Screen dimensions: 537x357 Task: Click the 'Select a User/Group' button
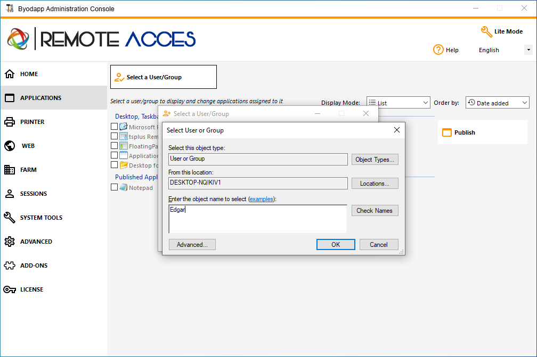(x=164, y=77)
